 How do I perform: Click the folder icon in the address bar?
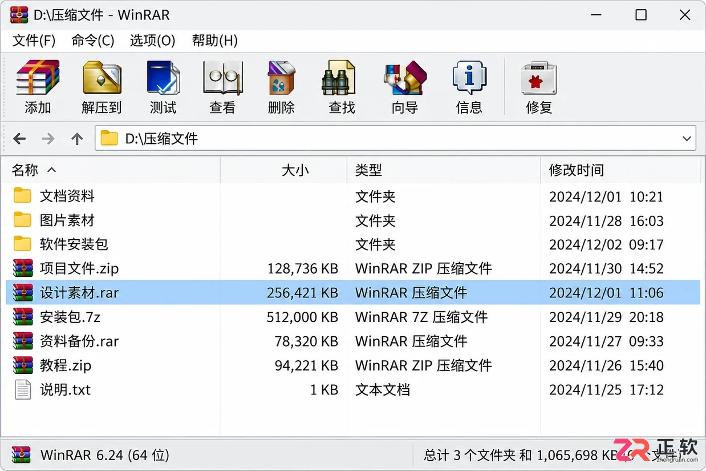pyautogui.click(x=109, y=138)
